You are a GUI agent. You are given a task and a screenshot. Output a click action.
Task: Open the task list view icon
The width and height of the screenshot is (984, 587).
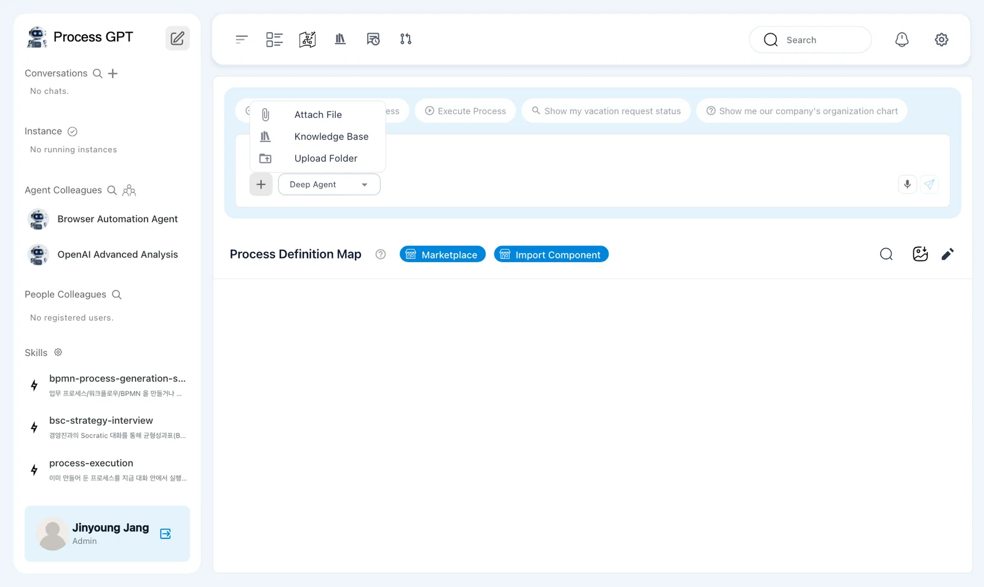tap(274, 39)
